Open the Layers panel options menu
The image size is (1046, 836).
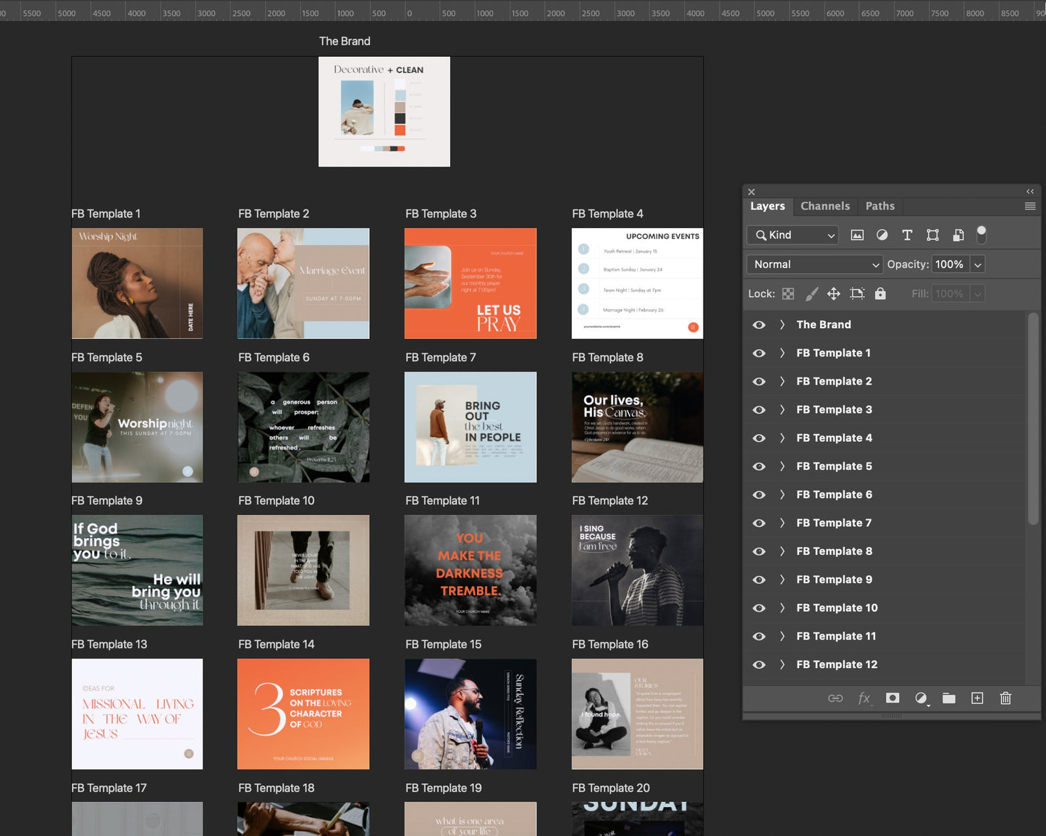[1029, 206]
